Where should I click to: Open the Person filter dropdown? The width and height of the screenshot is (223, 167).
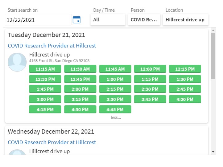[x=144, y=20]
